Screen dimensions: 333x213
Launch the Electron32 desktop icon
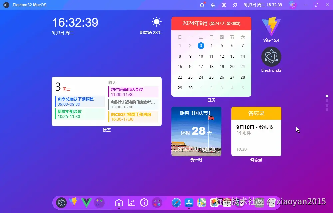(x=271, y=60)
